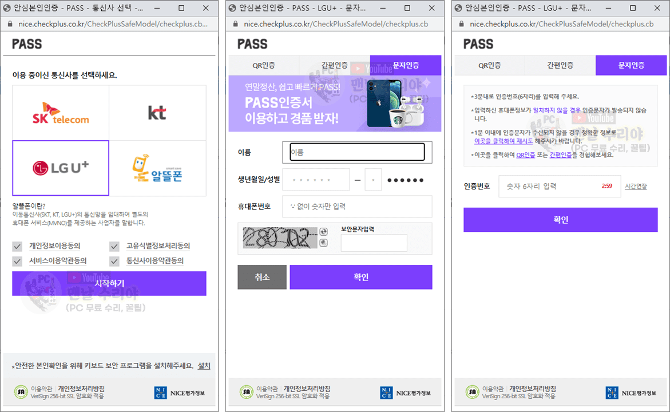Image resolution: width=670 pixels, height=412 pixels.
Task: Switch to 간편인증 tab in middle window
Action: coord(335,65)
